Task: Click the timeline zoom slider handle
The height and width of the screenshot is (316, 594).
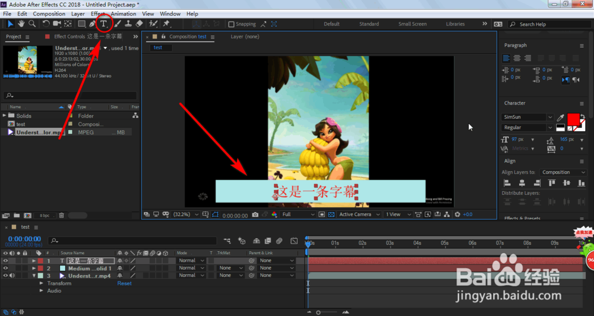Action: point(318,312)
